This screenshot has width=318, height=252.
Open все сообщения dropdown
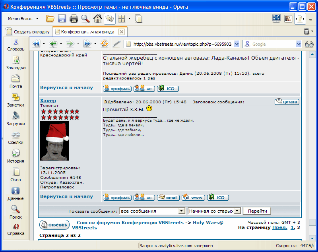pyautogui.click(x=152, y=211)
